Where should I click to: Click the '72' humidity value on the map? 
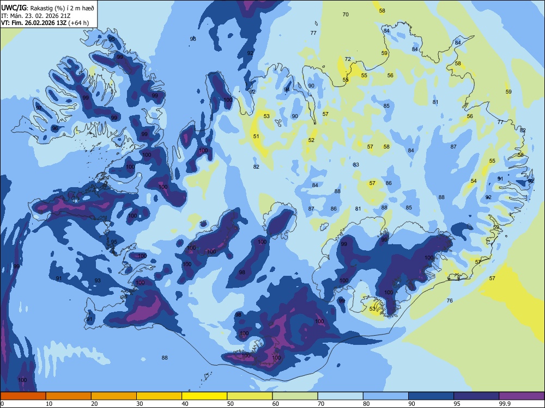(348, 59)
